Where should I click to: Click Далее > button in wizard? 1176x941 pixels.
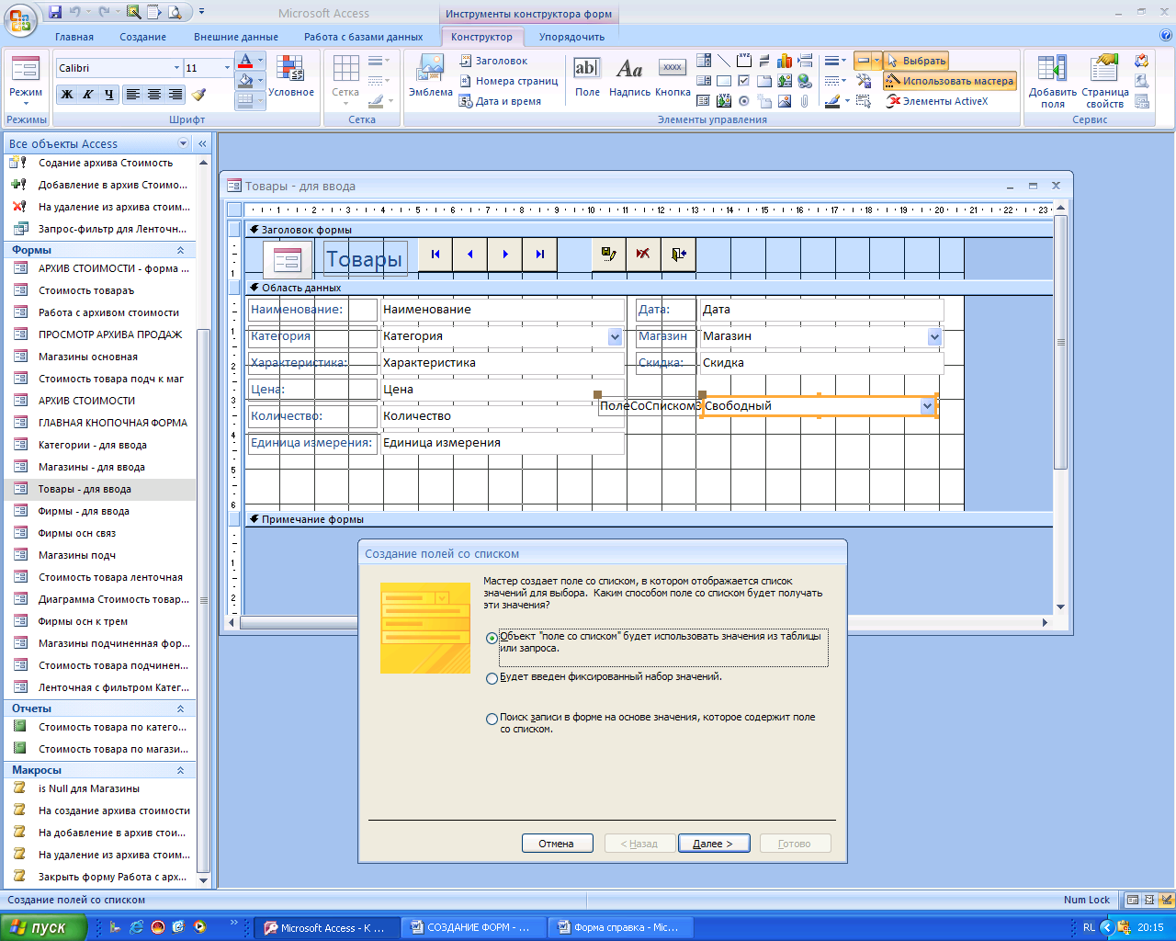click(x=713, y=844)
